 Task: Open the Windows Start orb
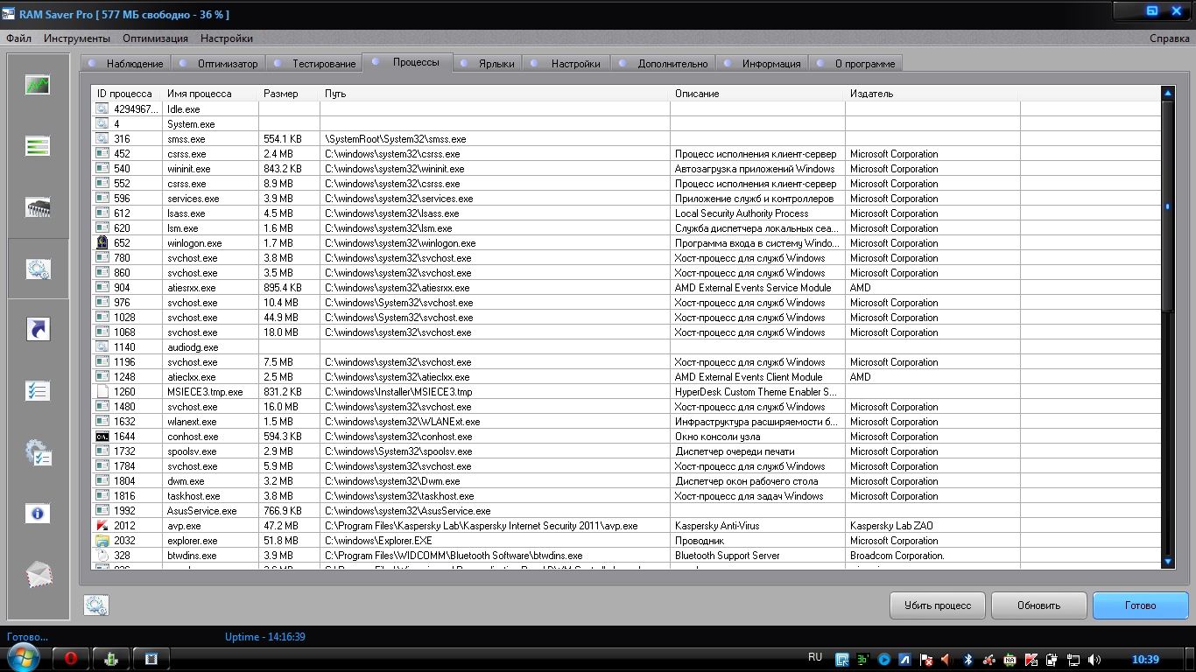click(x=24, y=658)
